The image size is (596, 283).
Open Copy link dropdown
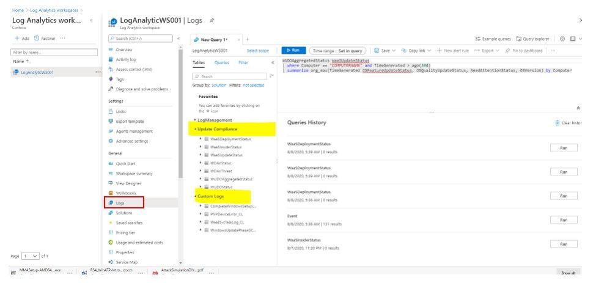[416, 51]
